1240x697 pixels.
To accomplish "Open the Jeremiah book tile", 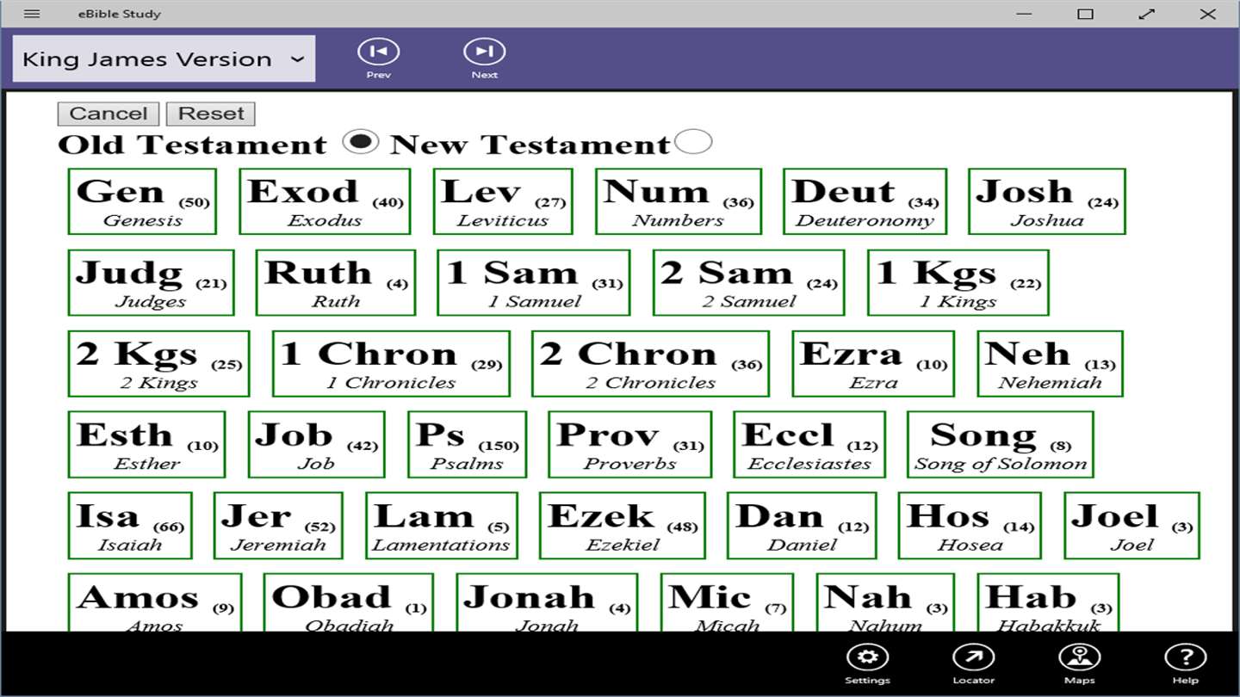I will 278,526.
